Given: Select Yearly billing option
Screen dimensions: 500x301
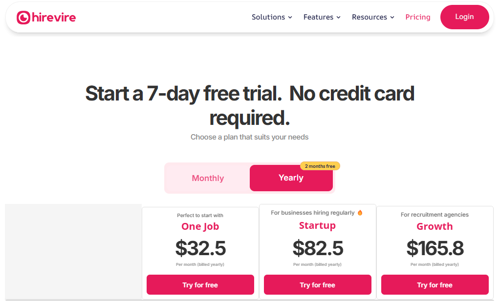Looking at the screenshot, I should tap(291, 178).
